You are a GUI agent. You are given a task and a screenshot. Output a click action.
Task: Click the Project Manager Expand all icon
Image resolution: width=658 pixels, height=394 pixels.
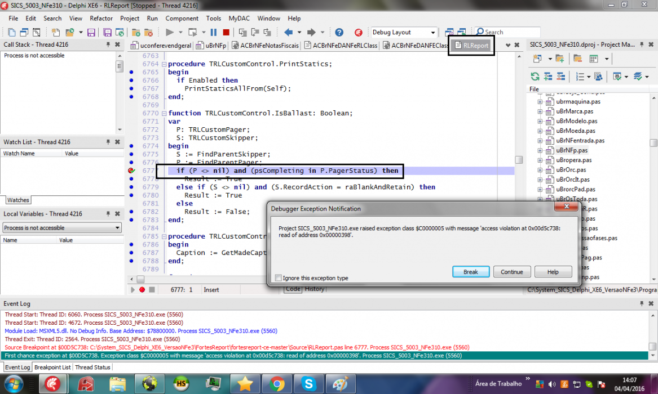pos(548,76)
